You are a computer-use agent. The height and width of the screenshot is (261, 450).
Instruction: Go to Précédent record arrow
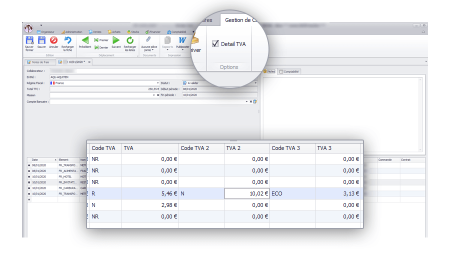point(85,40)
